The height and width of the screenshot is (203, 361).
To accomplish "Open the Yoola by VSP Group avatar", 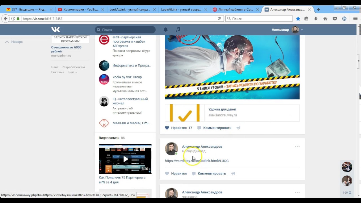I will pos(104,80).
